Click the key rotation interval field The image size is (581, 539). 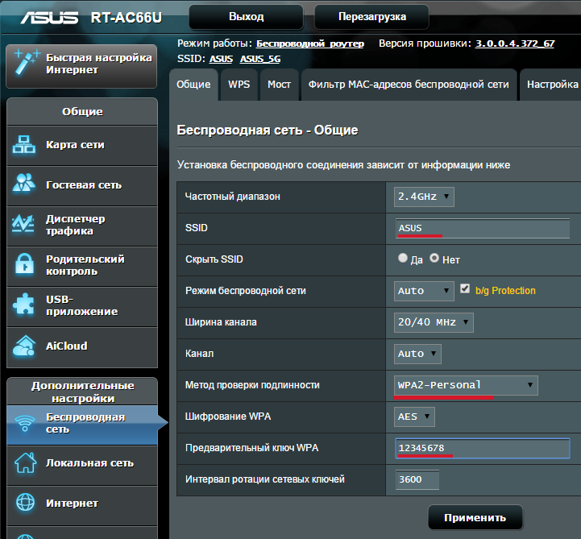coord(417,479)
